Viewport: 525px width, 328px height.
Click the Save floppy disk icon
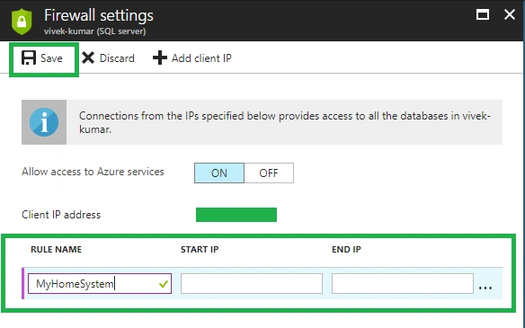(x=29, y=58)
